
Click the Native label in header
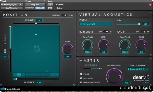[60, 8]
